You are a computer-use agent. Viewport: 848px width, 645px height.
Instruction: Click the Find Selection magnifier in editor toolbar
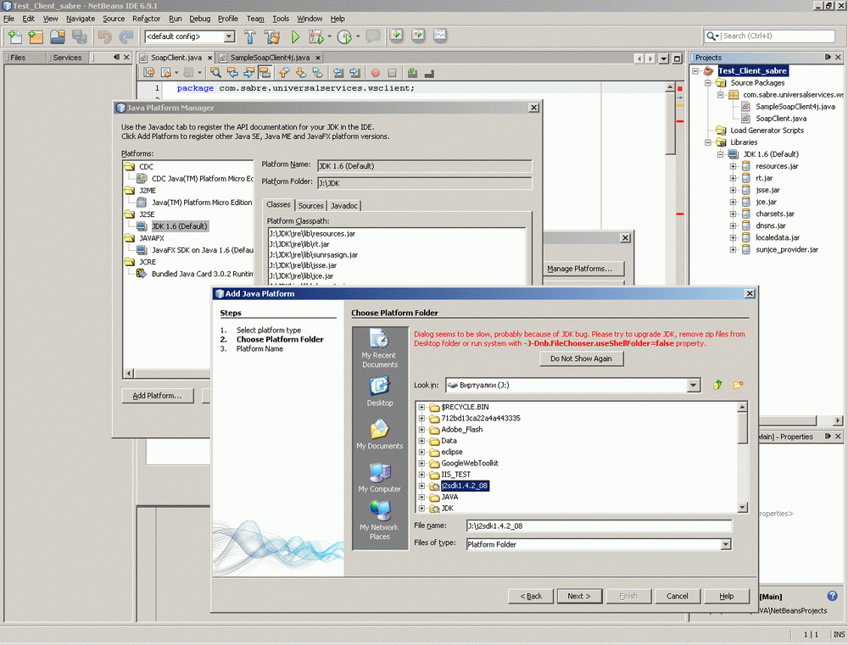(x=215, y=72)
